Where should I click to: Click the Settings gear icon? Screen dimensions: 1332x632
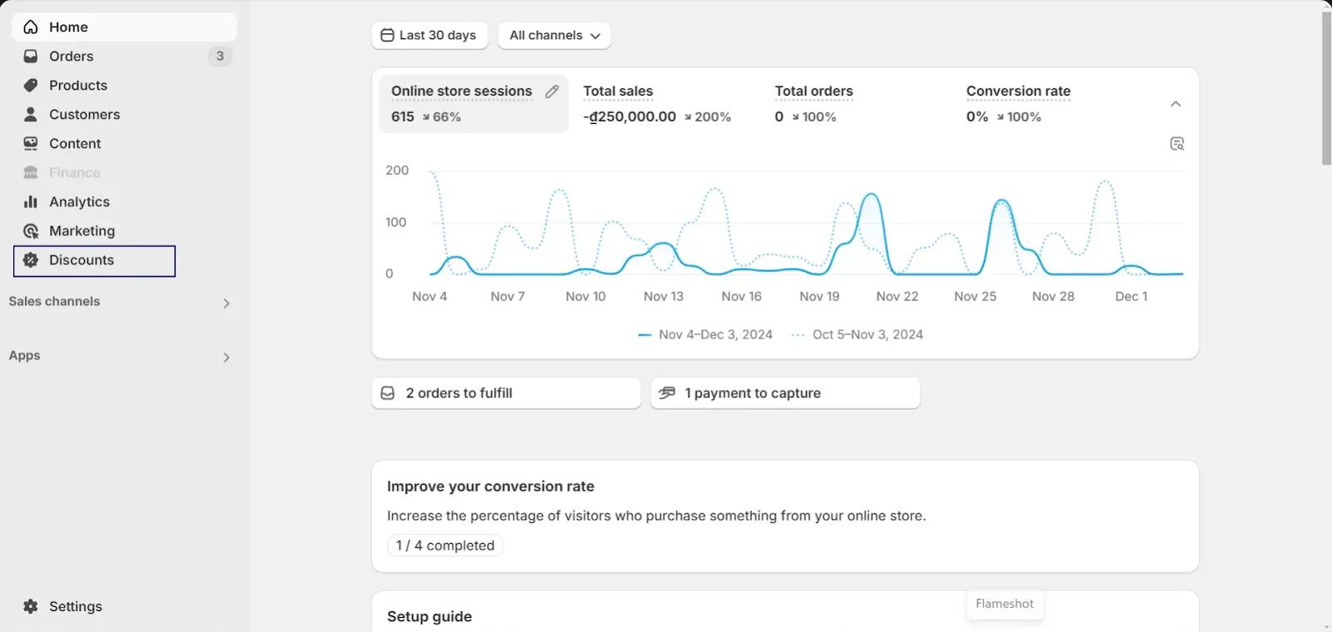pyautogui.click(x=31, y=606)
